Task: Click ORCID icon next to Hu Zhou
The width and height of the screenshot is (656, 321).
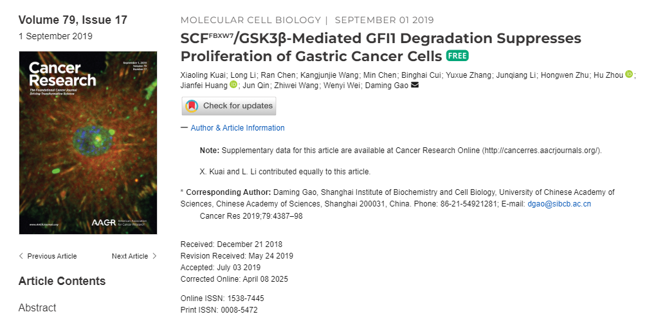Action: (x=629, y=75)
